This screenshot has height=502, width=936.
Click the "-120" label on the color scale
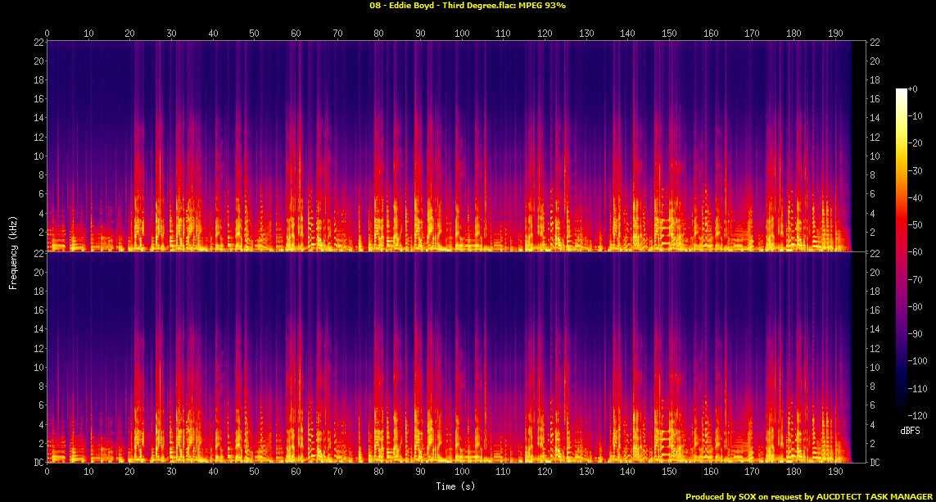click(920, 415)
